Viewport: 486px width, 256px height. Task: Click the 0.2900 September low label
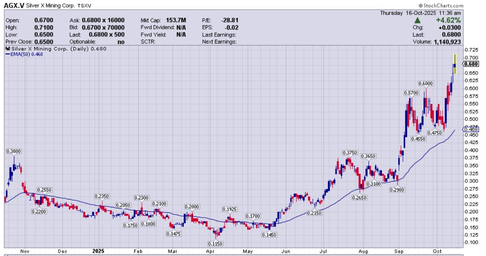(x=397, y=190)
